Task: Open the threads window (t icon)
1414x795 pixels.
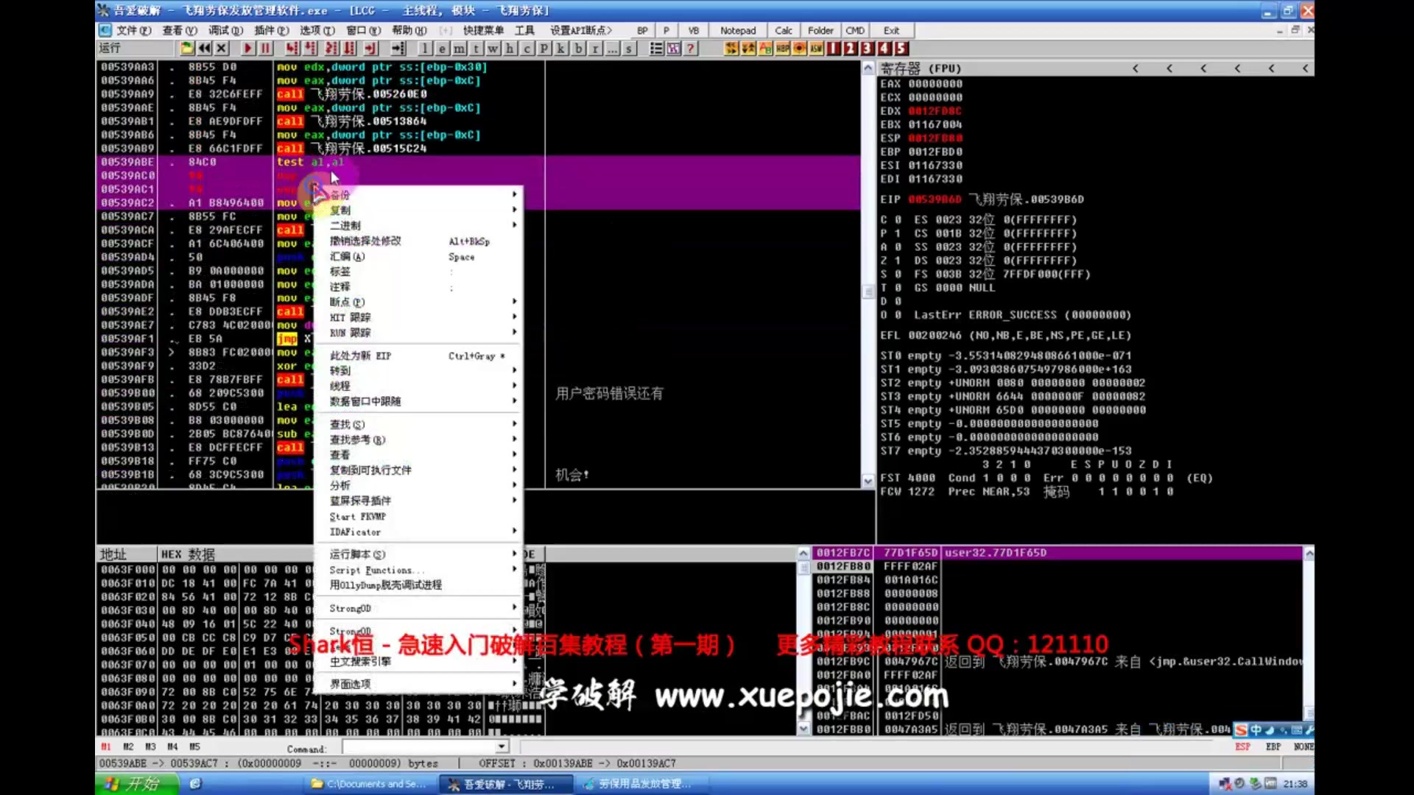Action: coord(475,49)
